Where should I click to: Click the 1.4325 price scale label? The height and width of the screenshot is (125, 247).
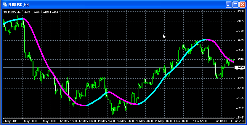pos(240,78)
